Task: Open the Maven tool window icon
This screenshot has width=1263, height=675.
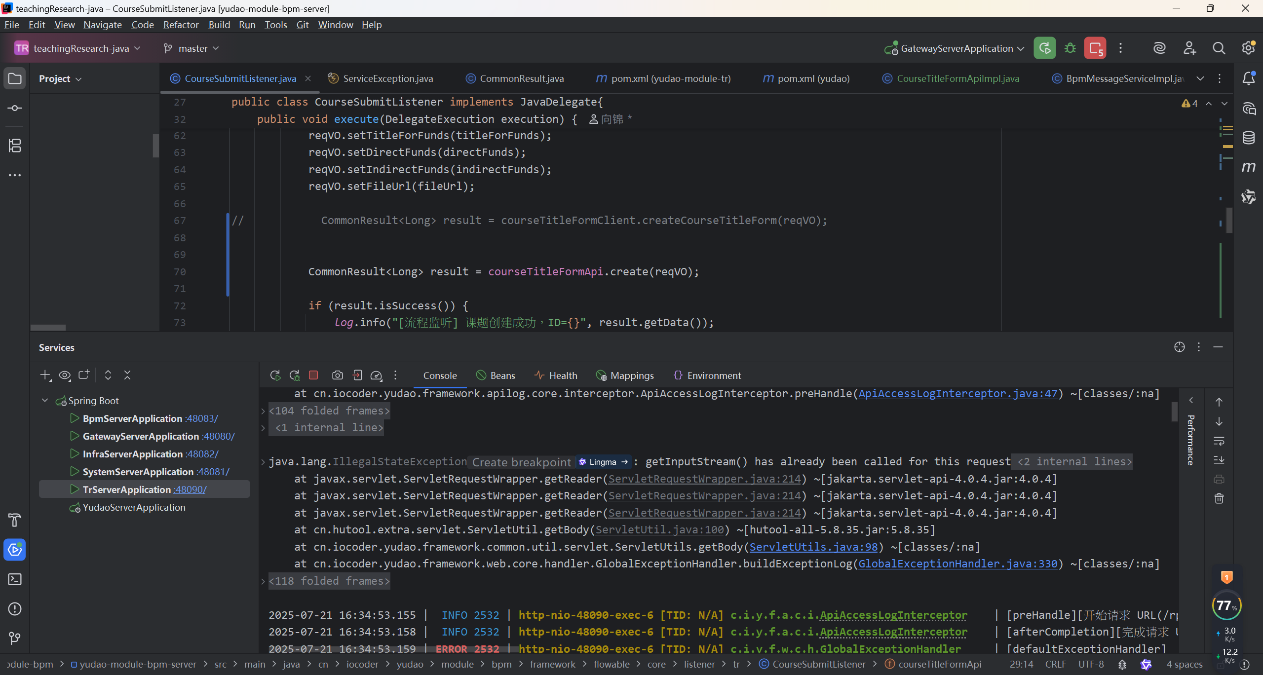Action: pos(1249,167)
